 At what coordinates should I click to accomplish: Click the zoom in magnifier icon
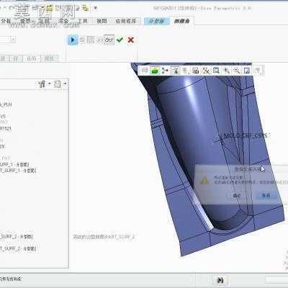[226, 71]
